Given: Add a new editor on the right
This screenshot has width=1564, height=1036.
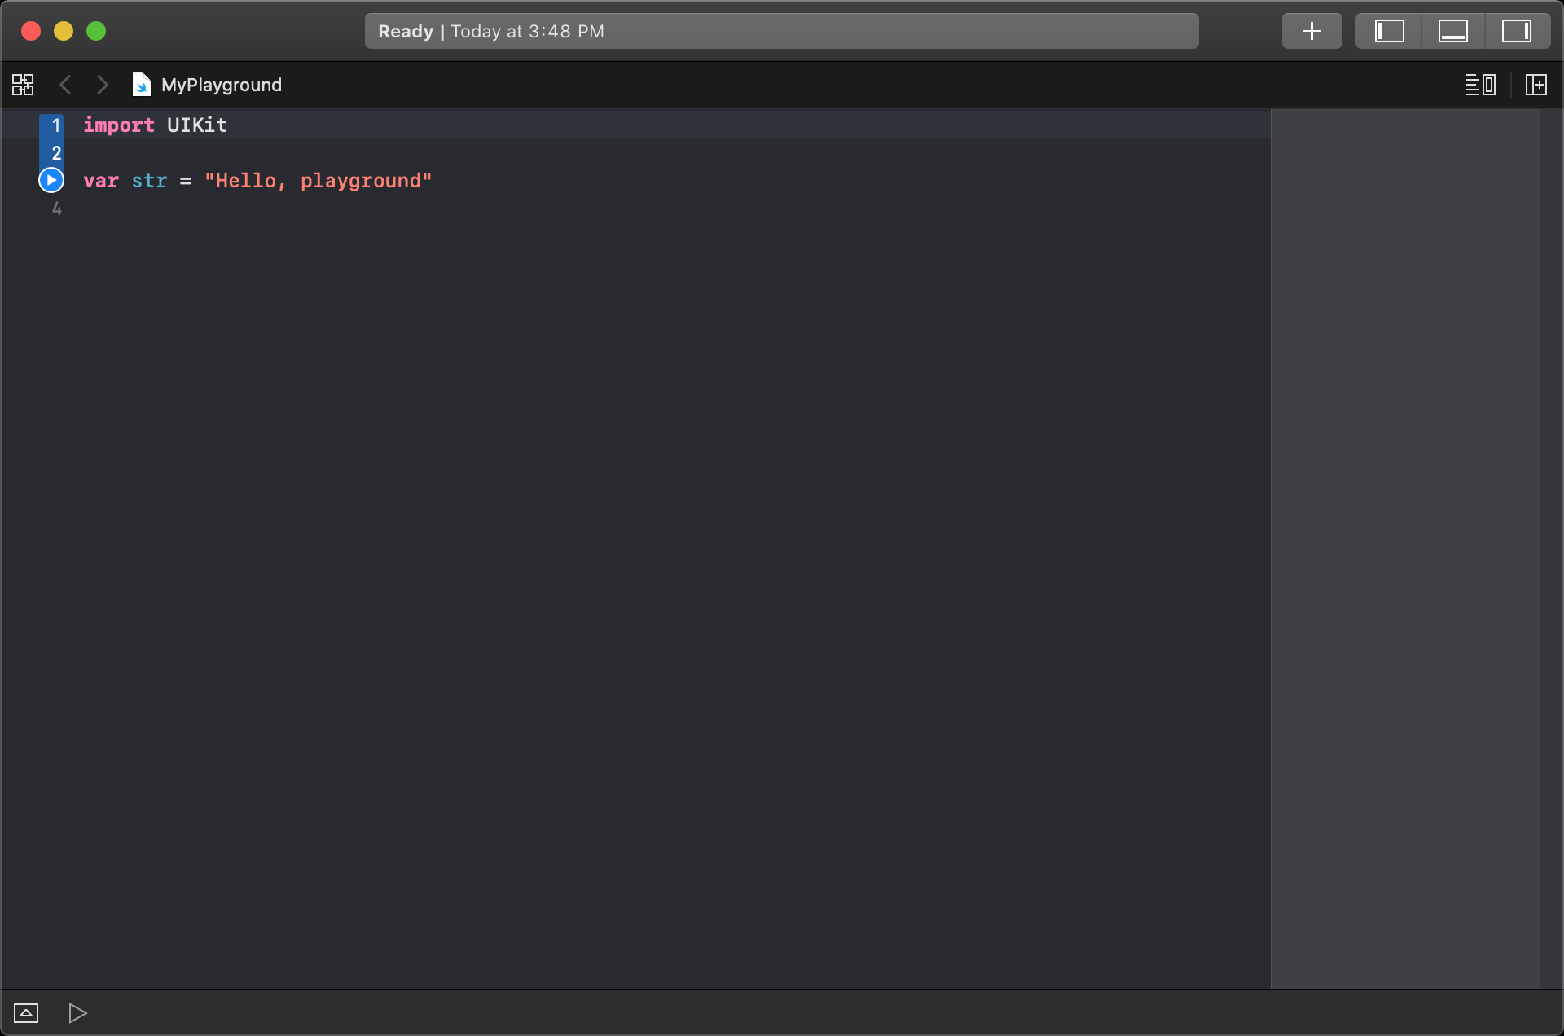Looking at the screenshot, I should [1536, 85].
